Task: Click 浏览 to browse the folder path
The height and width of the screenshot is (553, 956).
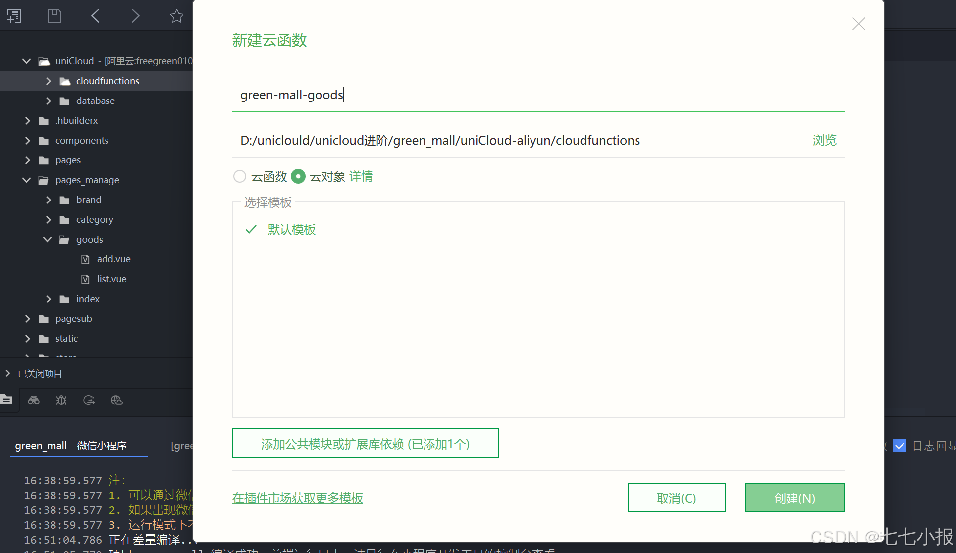Action: (824, 140)
